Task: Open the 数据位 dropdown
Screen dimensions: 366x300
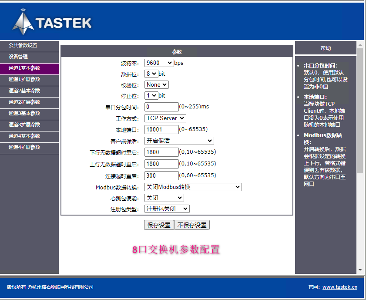Action: pyautogui.click(x=151, y=74)
